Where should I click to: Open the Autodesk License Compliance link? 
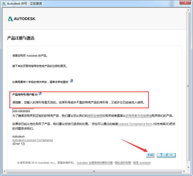[x=33, y=140]
